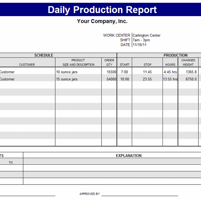This screenshot has width=201, height=201.
Task: Select the 23:55 stop time cell
Action: click(x=147, y=79)
